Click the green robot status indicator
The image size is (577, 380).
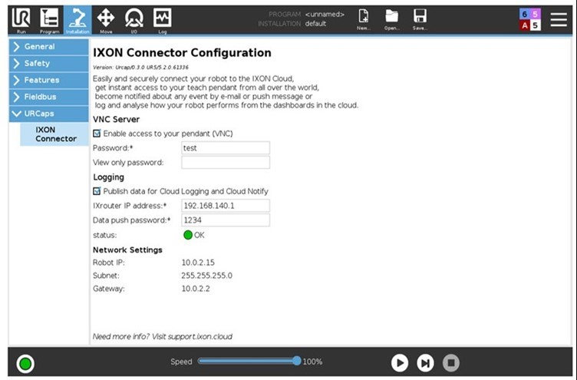coord(25,364)
